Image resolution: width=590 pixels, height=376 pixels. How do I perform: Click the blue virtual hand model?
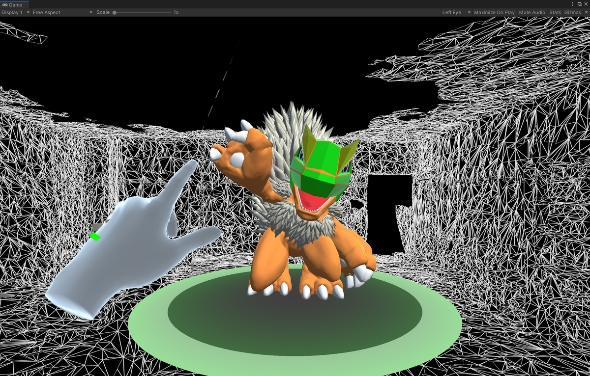tap(132, 242)
